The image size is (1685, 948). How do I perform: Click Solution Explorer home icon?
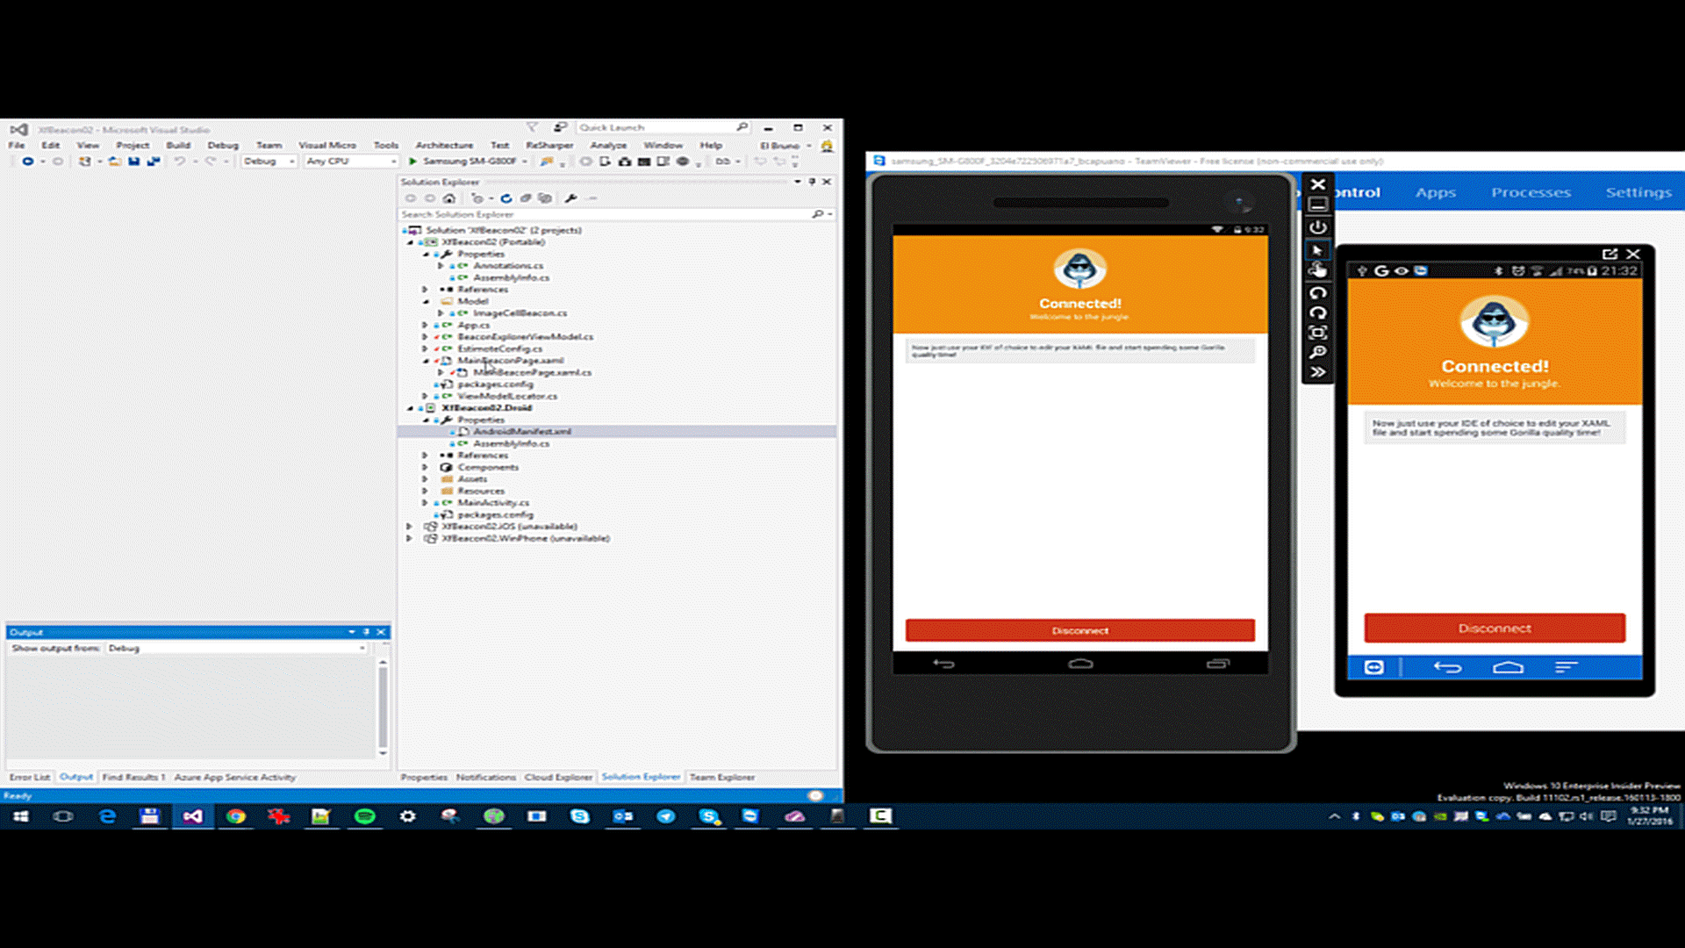pyautogui.click(x=449, y=198)
